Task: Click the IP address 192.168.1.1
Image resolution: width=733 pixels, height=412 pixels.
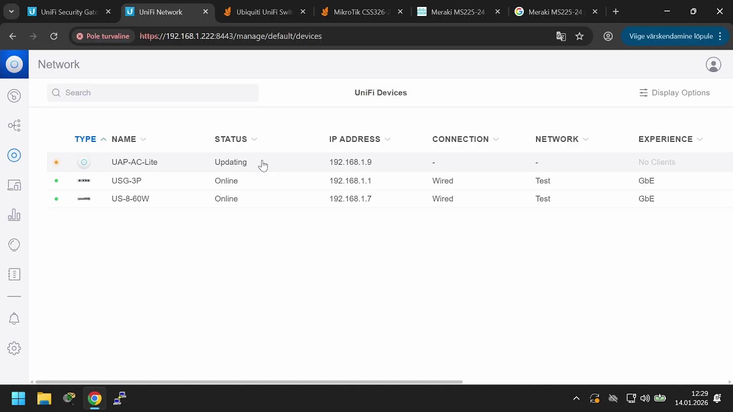Action: [x=350, y=181]
